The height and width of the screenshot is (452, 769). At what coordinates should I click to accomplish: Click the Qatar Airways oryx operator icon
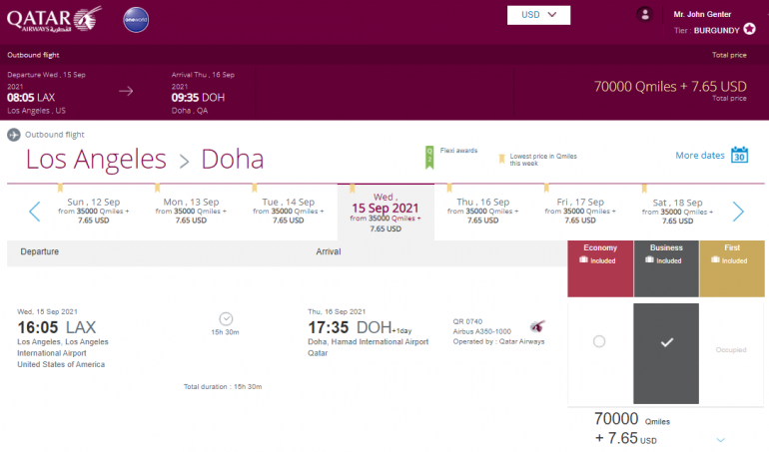(537, 327)
